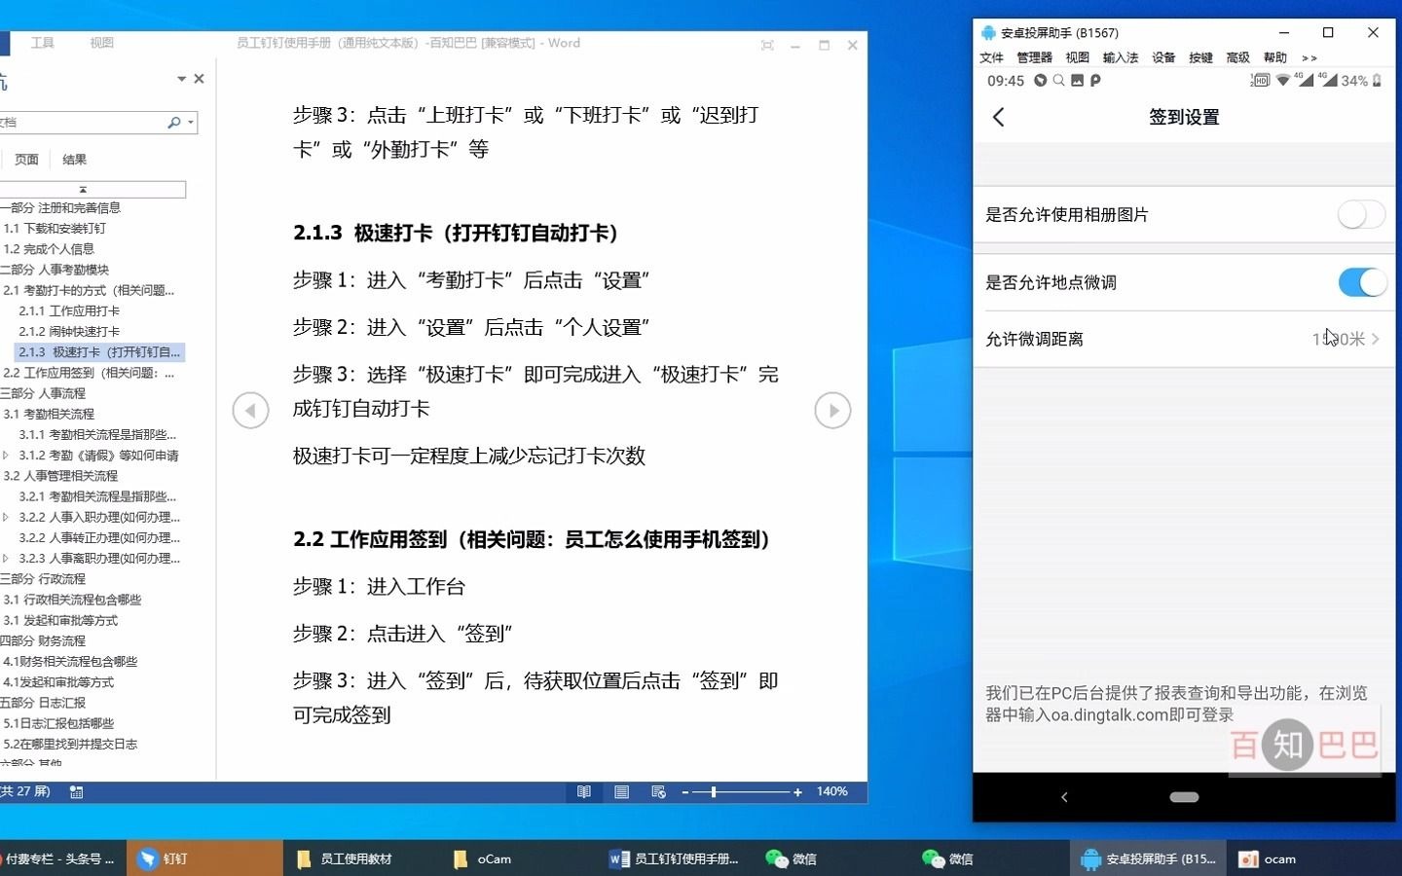Viewport: 1402px width, 876px height.
Task: Open 设备 menu in 安卓投屏助手
Action: [1163, 58]
